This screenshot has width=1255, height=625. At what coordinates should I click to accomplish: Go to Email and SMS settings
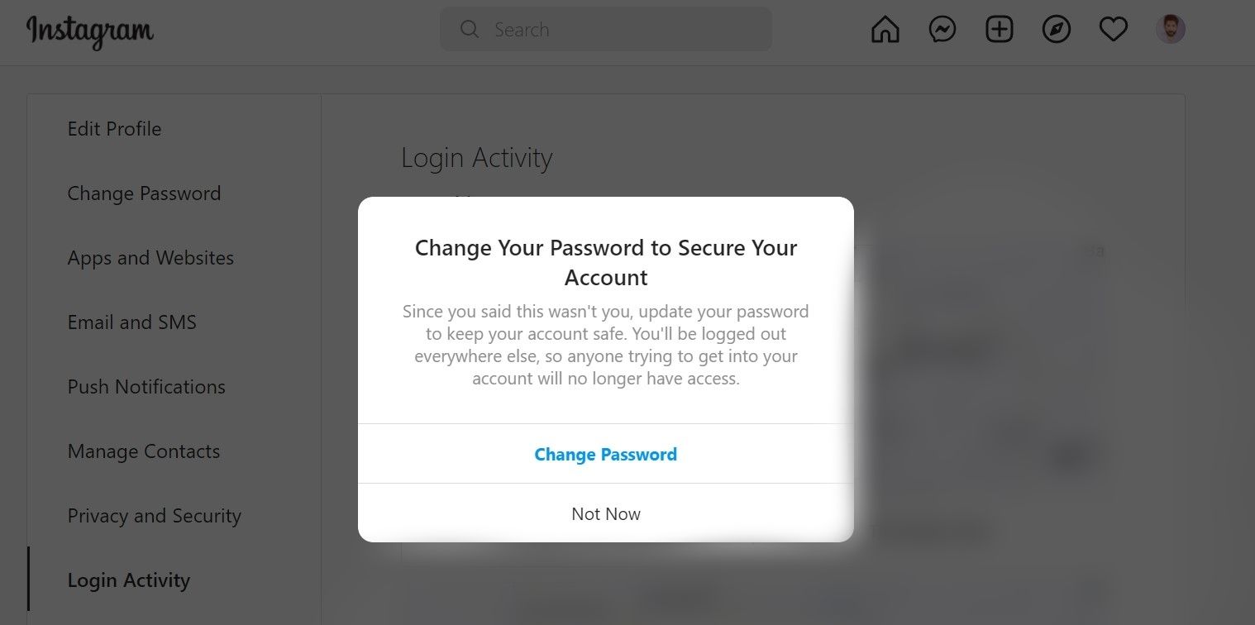coord(132,322)
